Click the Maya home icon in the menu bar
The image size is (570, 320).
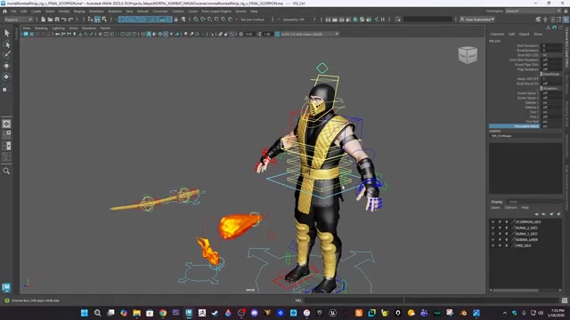[4, 12]
